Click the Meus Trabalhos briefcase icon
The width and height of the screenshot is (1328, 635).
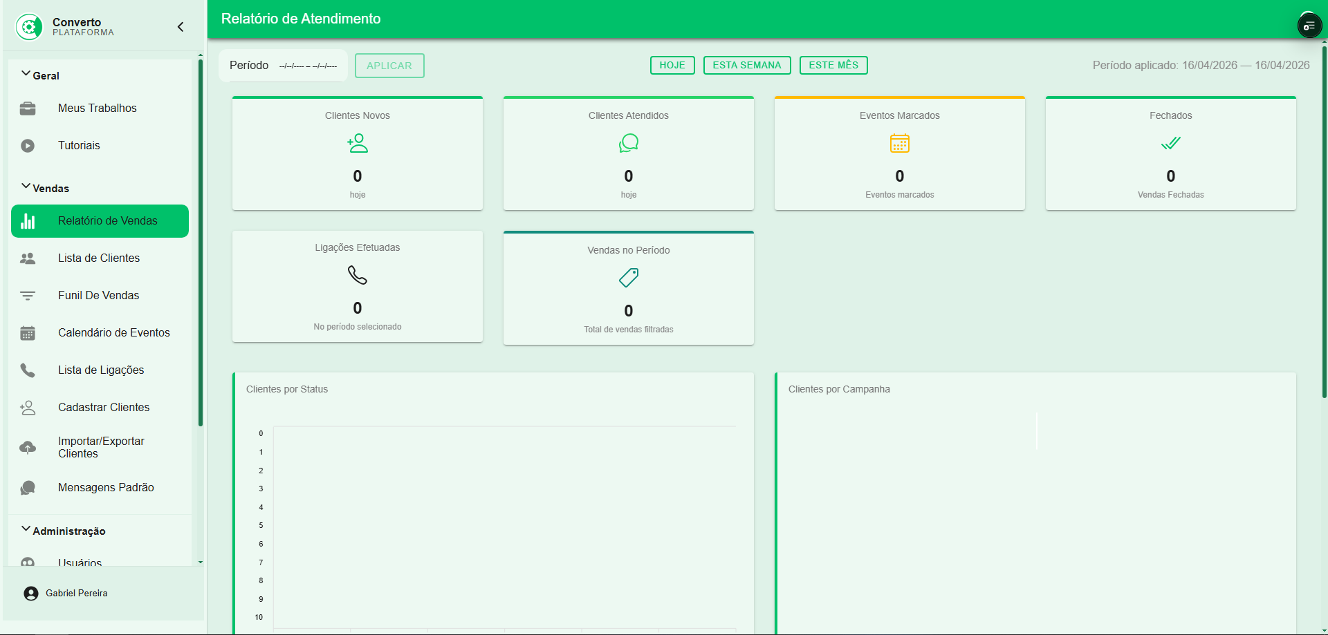point(28,108)
